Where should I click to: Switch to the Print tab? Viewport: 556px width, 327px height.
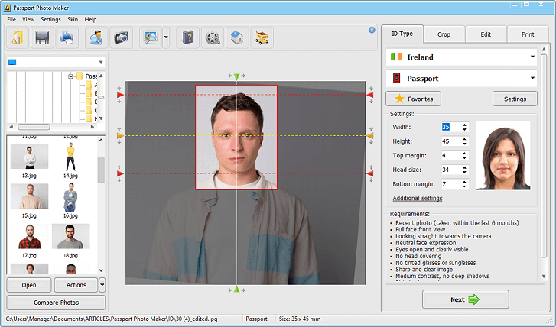tap(528, 34)
